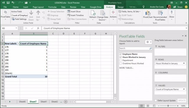Uncheck the Employee Name field
Viewport: 189px width, 108px height.
[x=120, y=54]
